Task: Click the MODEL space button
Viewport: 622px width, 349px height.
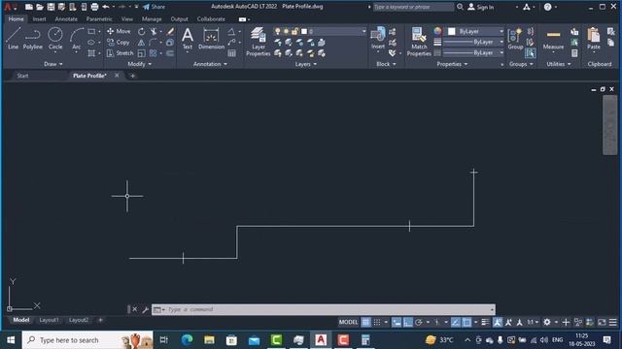Action: pyautogui.click(x=348, y=322)
